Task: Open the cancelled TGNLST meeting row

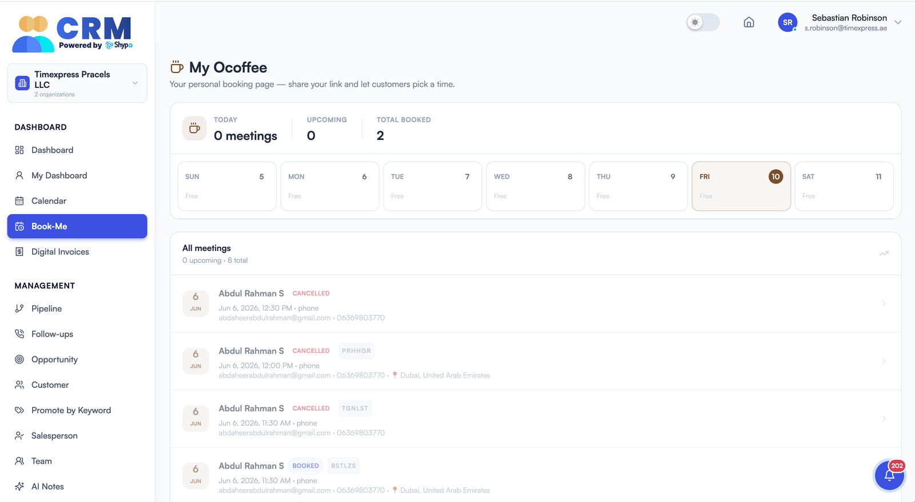Action: (x=535, y=419)
